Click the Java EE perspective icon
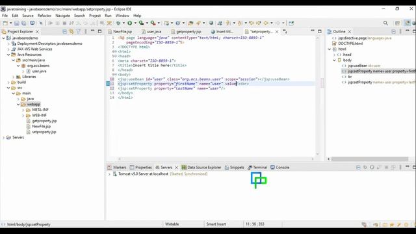416x234 pixels. point(407,23)
